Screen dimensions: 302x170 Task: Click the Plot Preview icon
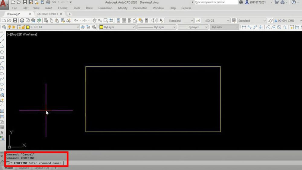28,21
